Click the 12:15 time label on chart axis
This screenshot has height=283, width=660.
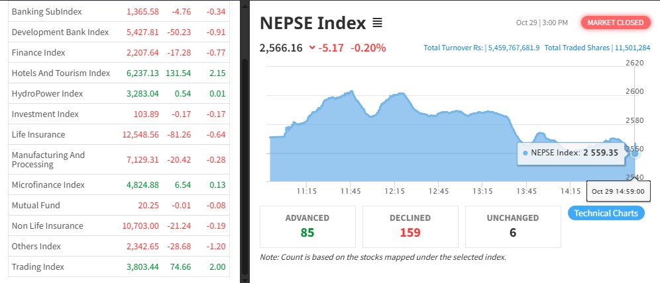[394, 191]
